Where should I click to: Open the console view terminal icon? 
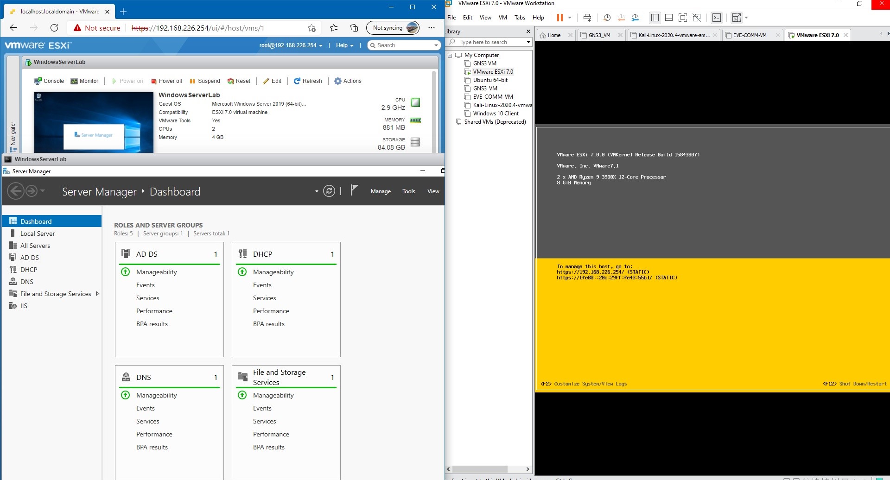(717, 18)
